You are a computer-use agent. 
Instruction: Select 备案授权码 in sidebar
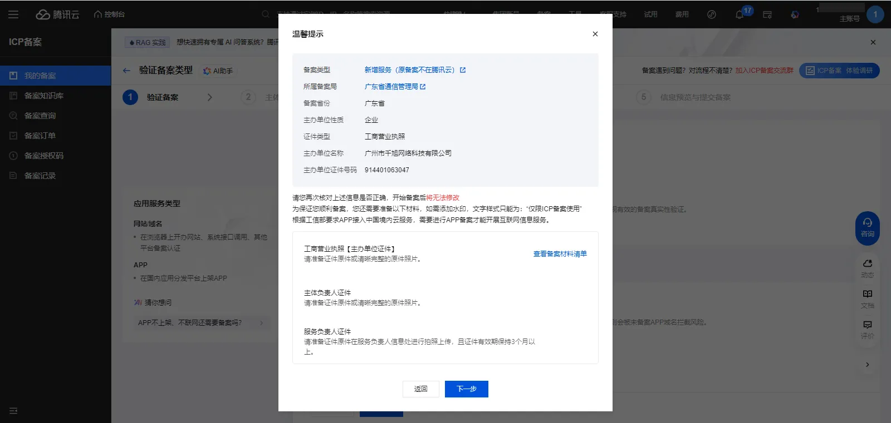point(56,156)
